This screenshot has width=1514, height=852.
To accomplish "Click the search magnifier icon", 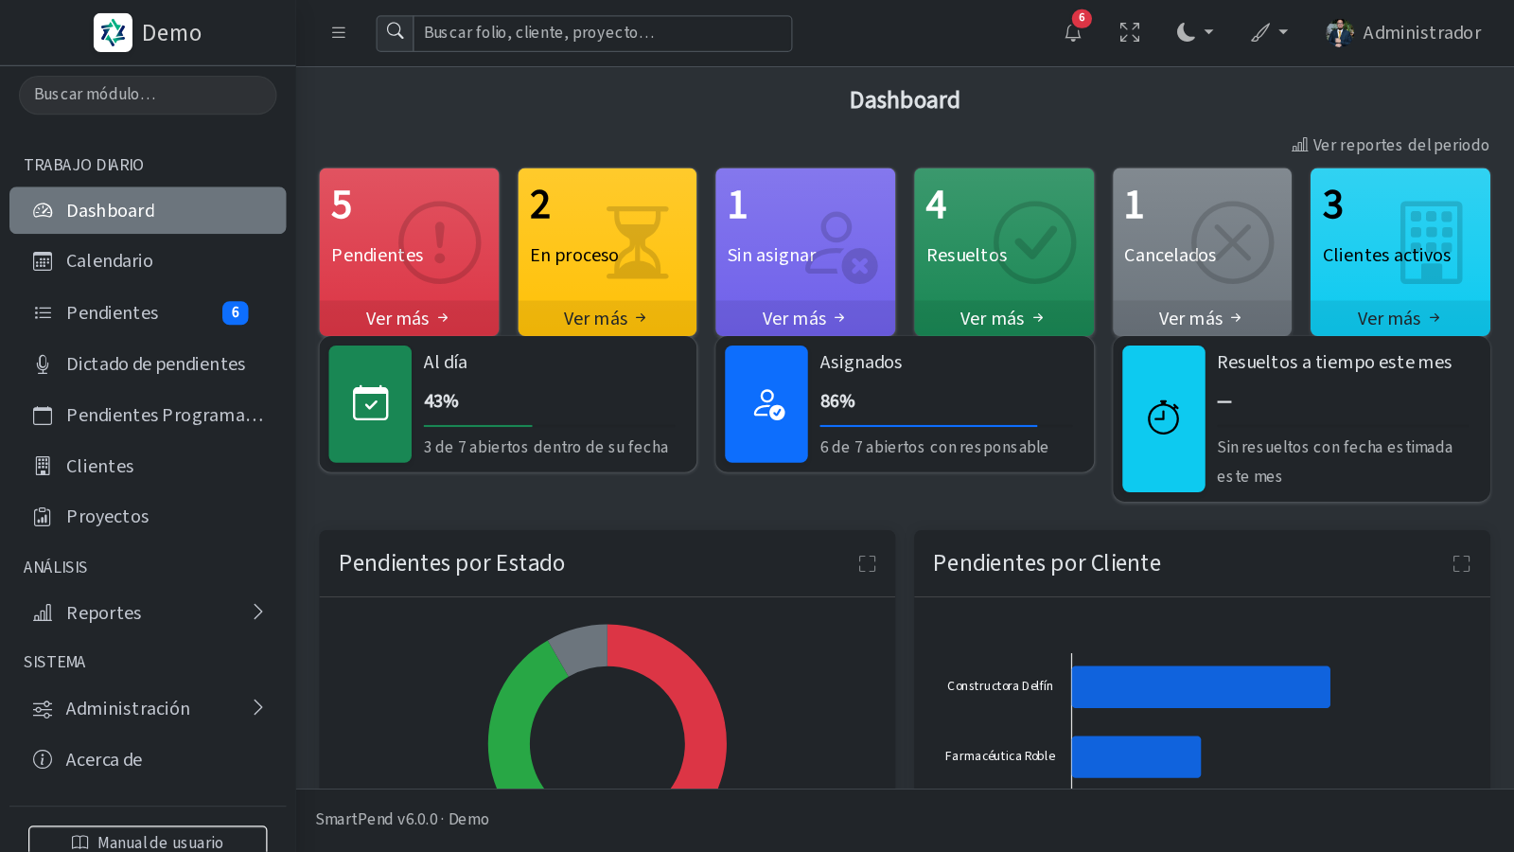I will (396, 33).
